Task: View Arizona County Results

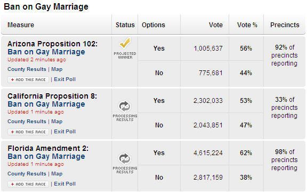Action: (27, 69)
